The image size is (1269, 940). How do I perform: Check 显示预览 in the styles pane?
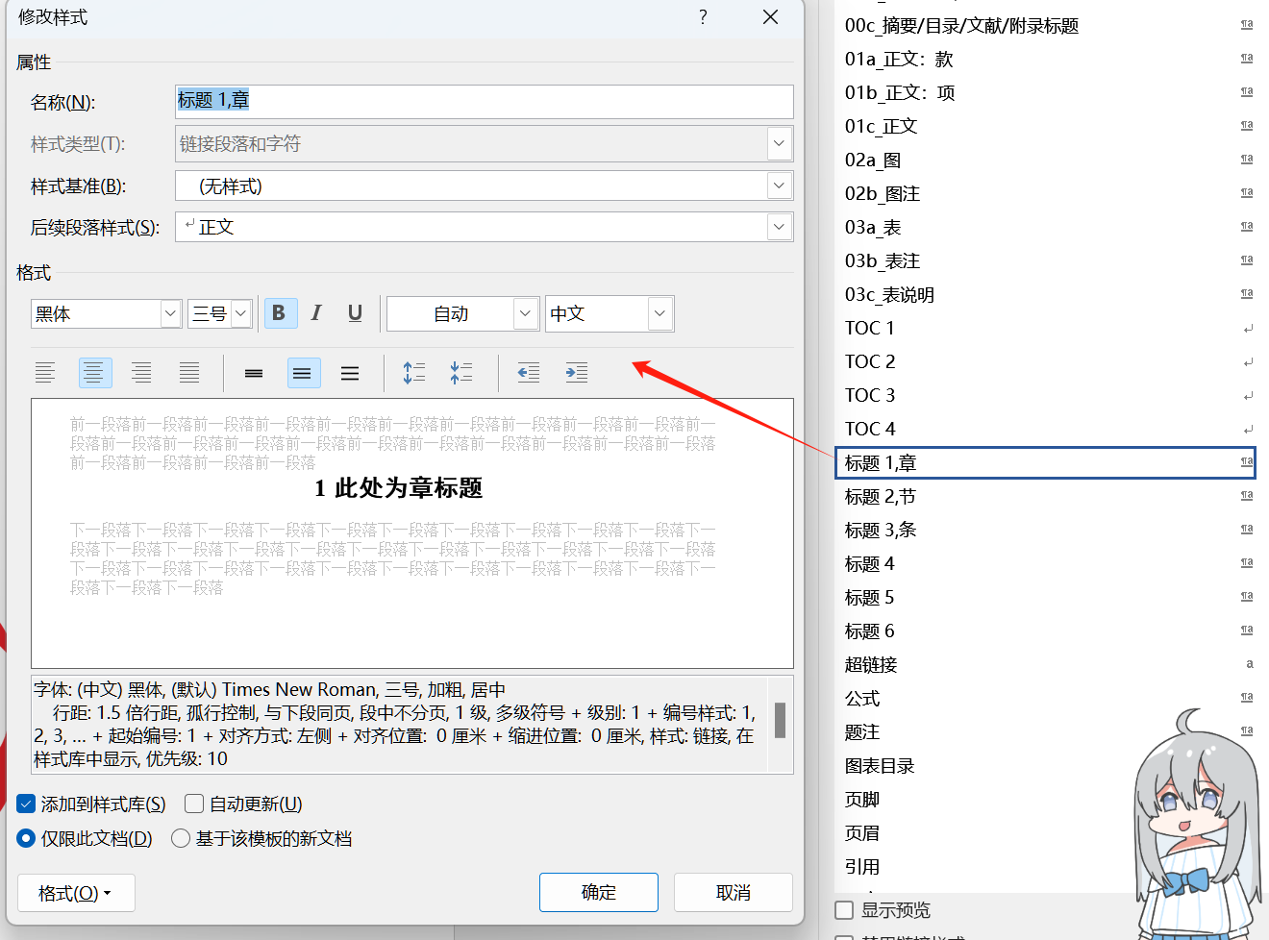pos(844,910)
